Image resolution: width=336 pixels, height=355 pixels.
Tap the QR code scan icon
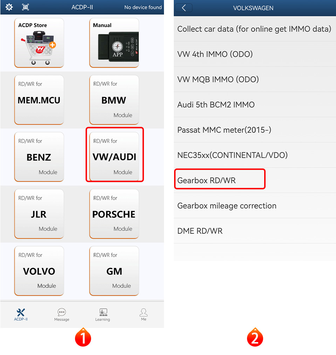26,7
